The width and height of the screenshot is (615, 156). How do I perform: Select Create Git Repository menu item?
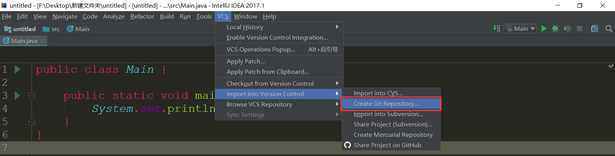click(386, 103)
